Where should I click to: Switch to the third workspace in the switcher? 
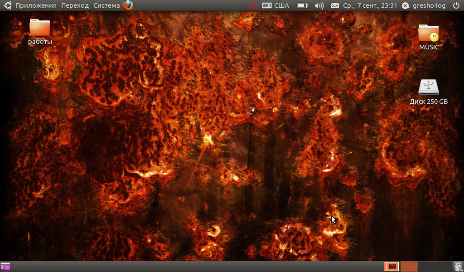coord(426,267)
